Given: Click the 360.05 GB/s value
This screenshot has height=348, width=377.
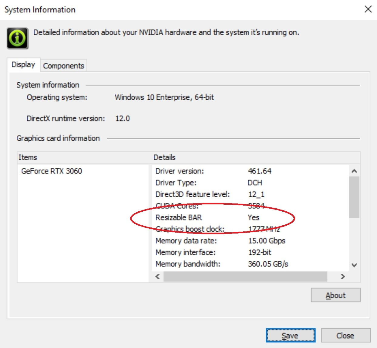Looking at the screenshot, I should point(268,264).
